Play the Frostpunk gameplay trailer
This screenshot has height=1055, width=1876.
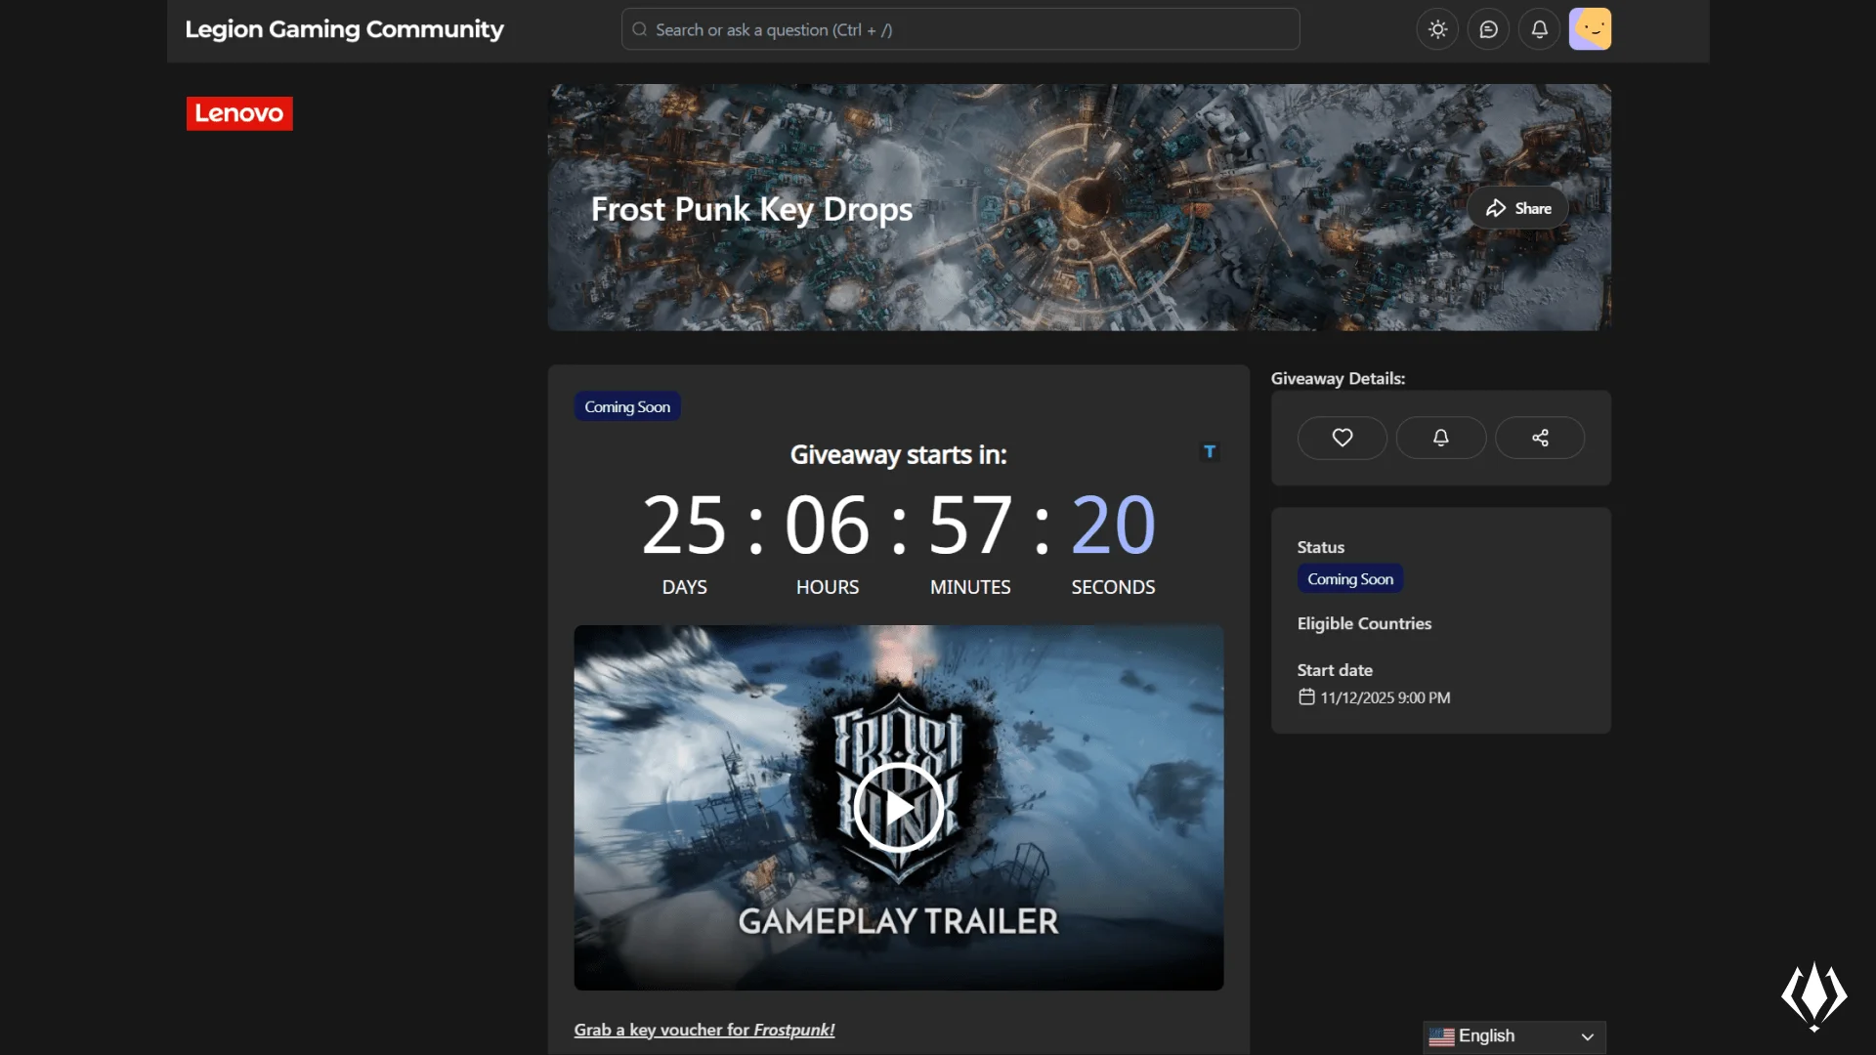(x=898, y=808)
